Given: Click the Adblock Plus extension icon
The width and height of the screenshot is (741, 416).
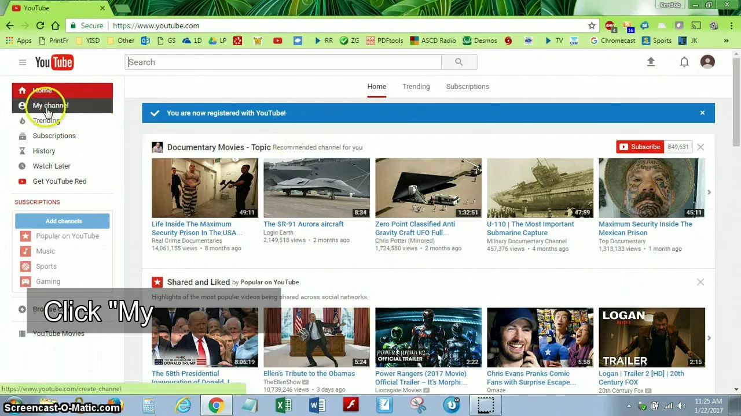Looking at the screenshot, I should click(610, 25).
